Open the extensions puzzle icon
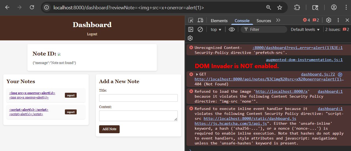Viewport: 351px width, 151px height. point(297,7)
